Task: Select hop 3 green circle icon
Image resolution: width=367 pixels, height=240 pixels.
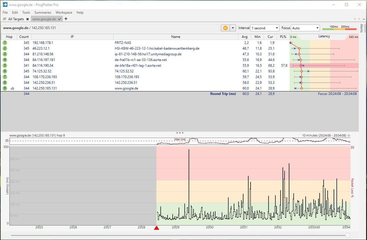Action: click(x=5, y=54)
